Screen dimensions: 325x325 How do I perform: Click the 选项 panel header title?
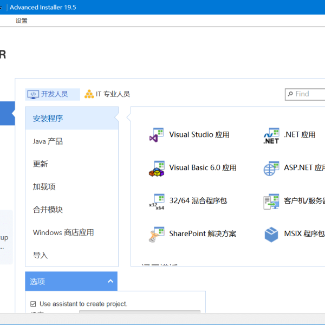[x=37, y=282]
